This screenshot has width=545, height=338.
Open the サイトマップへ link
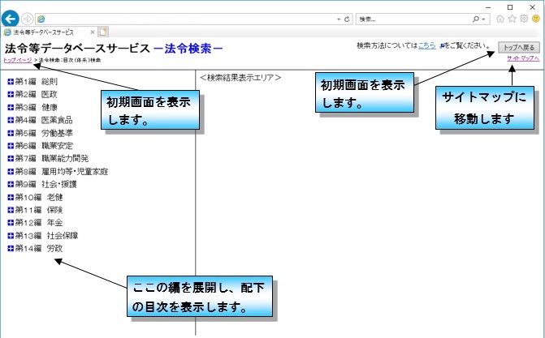[x=522, y=60]
